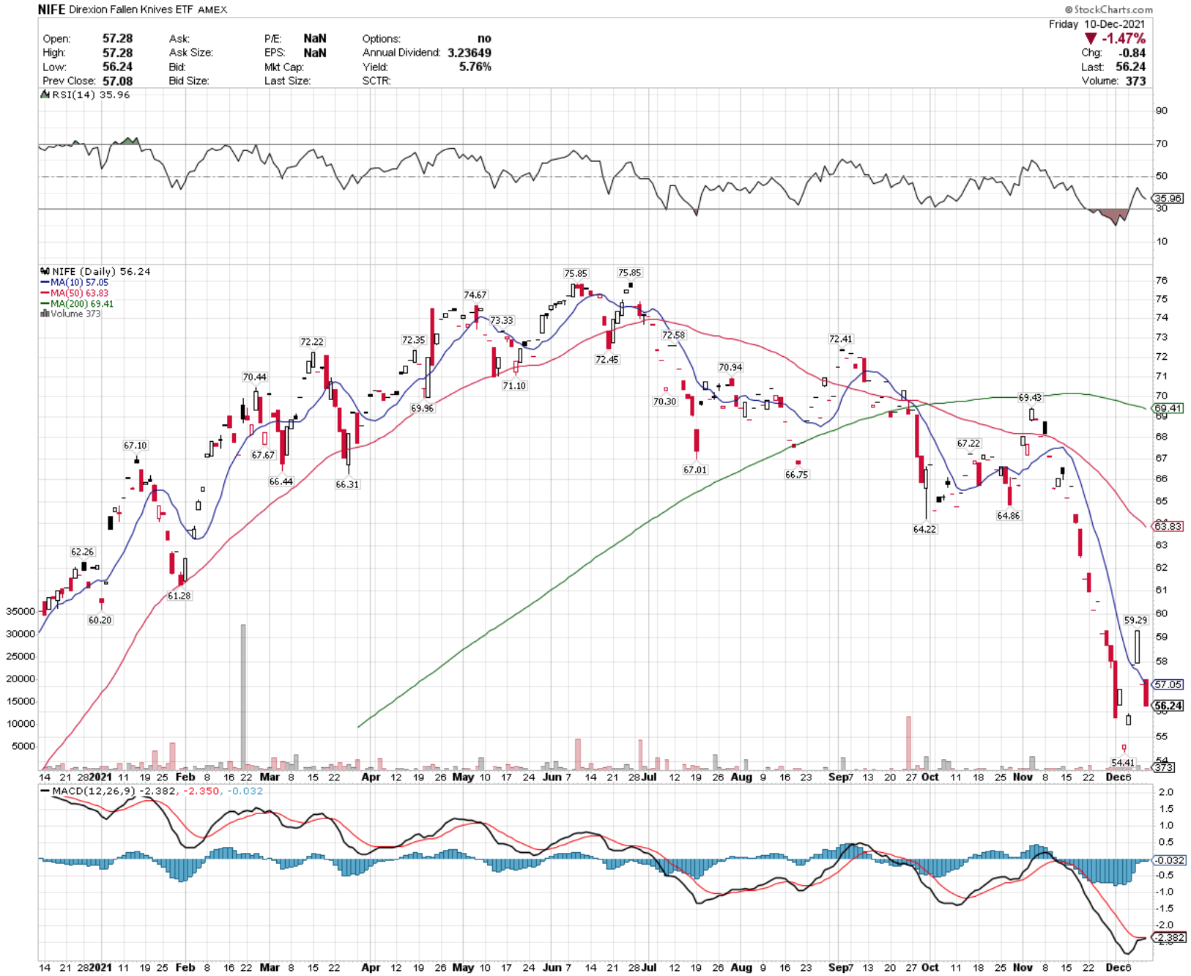
Task: Click the Yield value 5.76%
Action: click(x=475, y=67)
